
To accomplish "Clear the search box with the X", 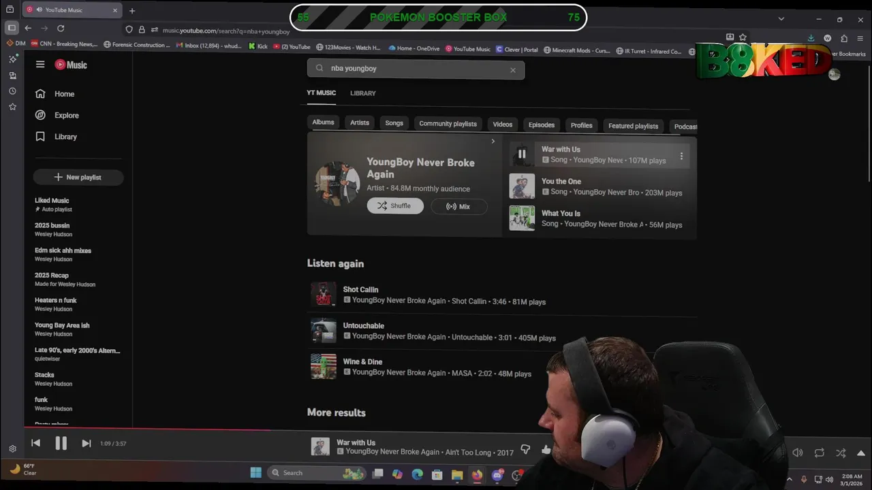I will pos(513,69).
